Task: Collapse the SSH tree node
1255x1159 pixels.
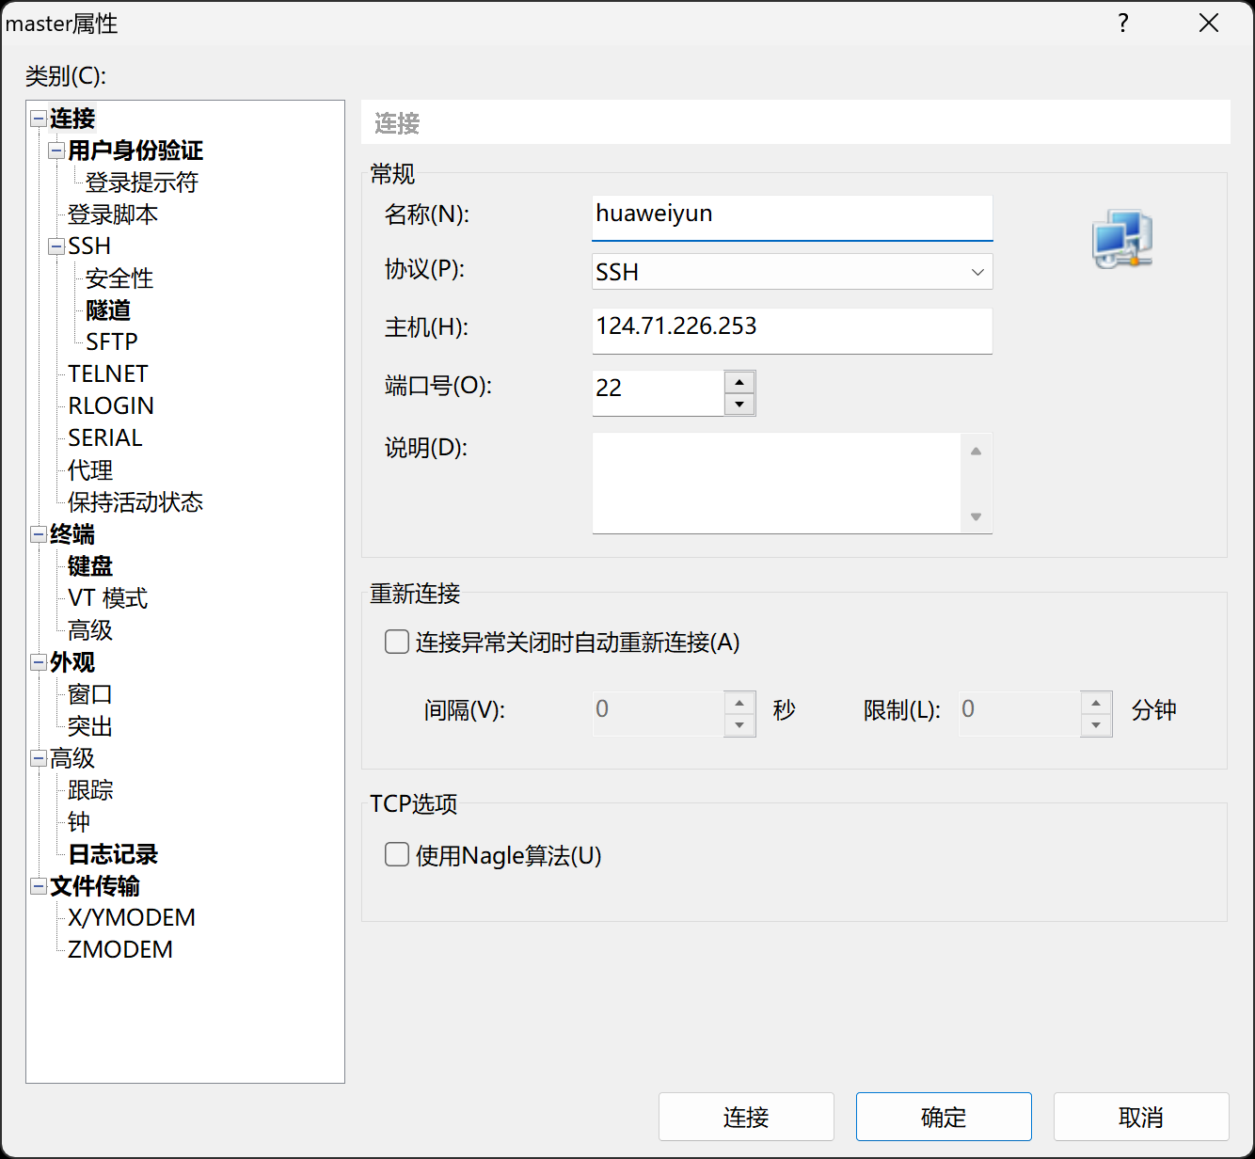Action: pos(56,246)
